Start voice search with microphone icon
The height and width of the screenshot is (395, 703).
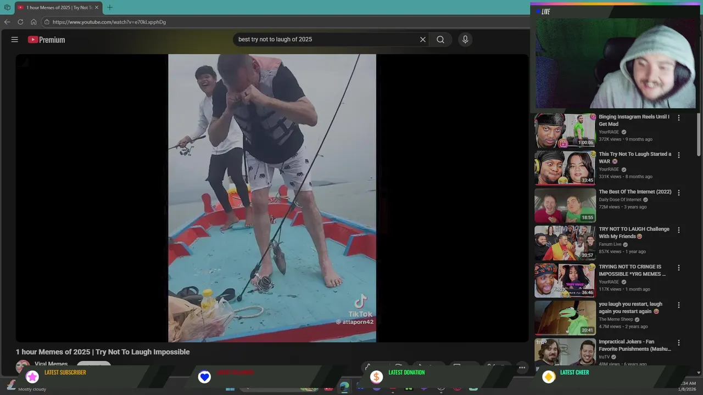click(465, 39)
